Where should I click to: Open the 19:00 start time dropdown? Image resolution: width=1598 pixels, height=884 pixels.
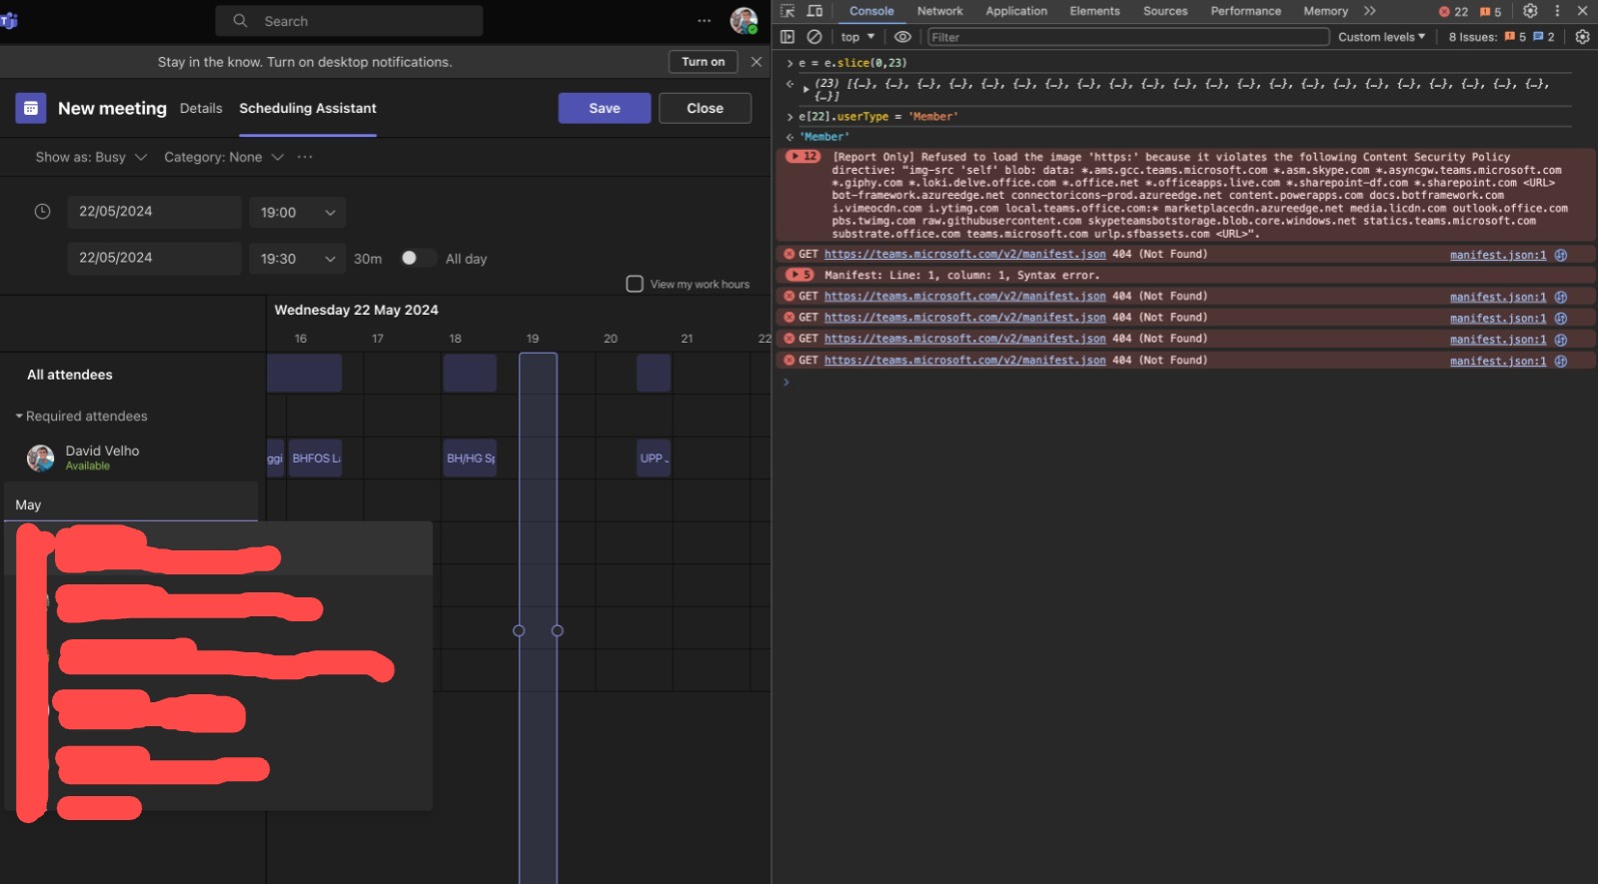(x=298, y=212)
